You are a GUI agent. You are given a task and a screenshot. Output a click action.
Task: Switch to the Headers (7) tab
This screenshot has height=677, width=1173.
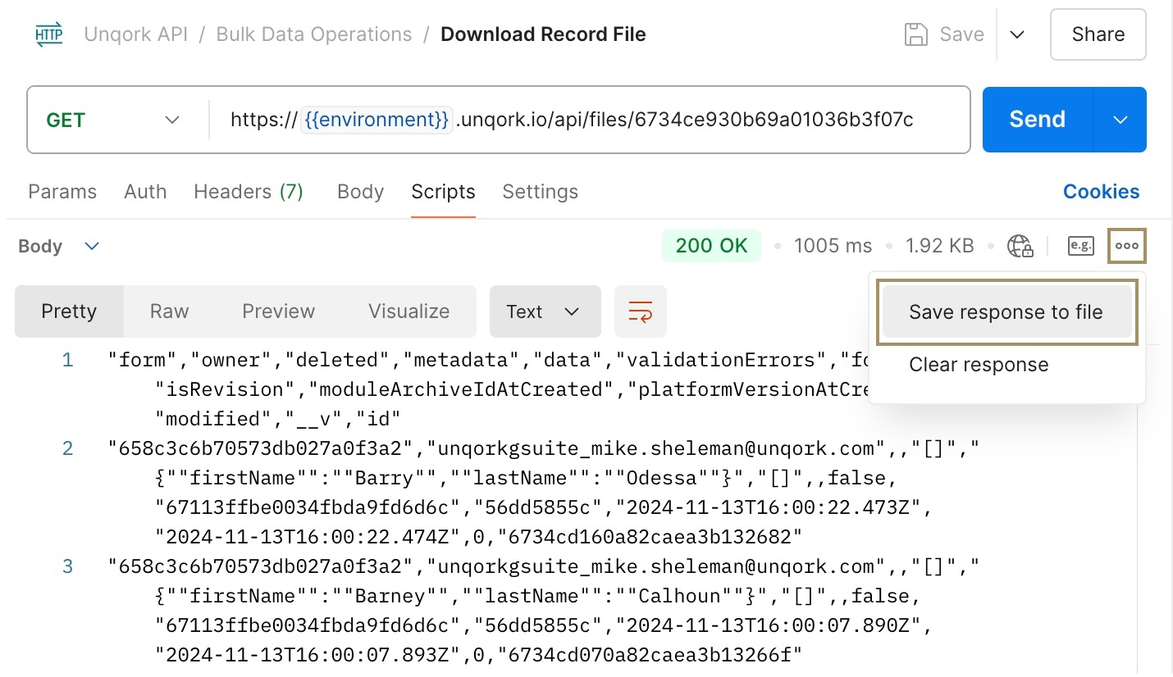pos(249,192)
